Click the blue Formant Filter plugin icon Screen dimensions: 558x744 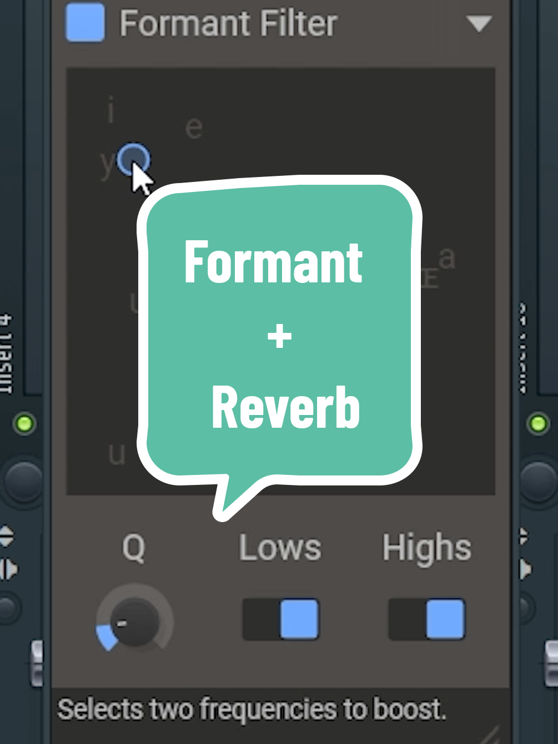tap(84, 23)
